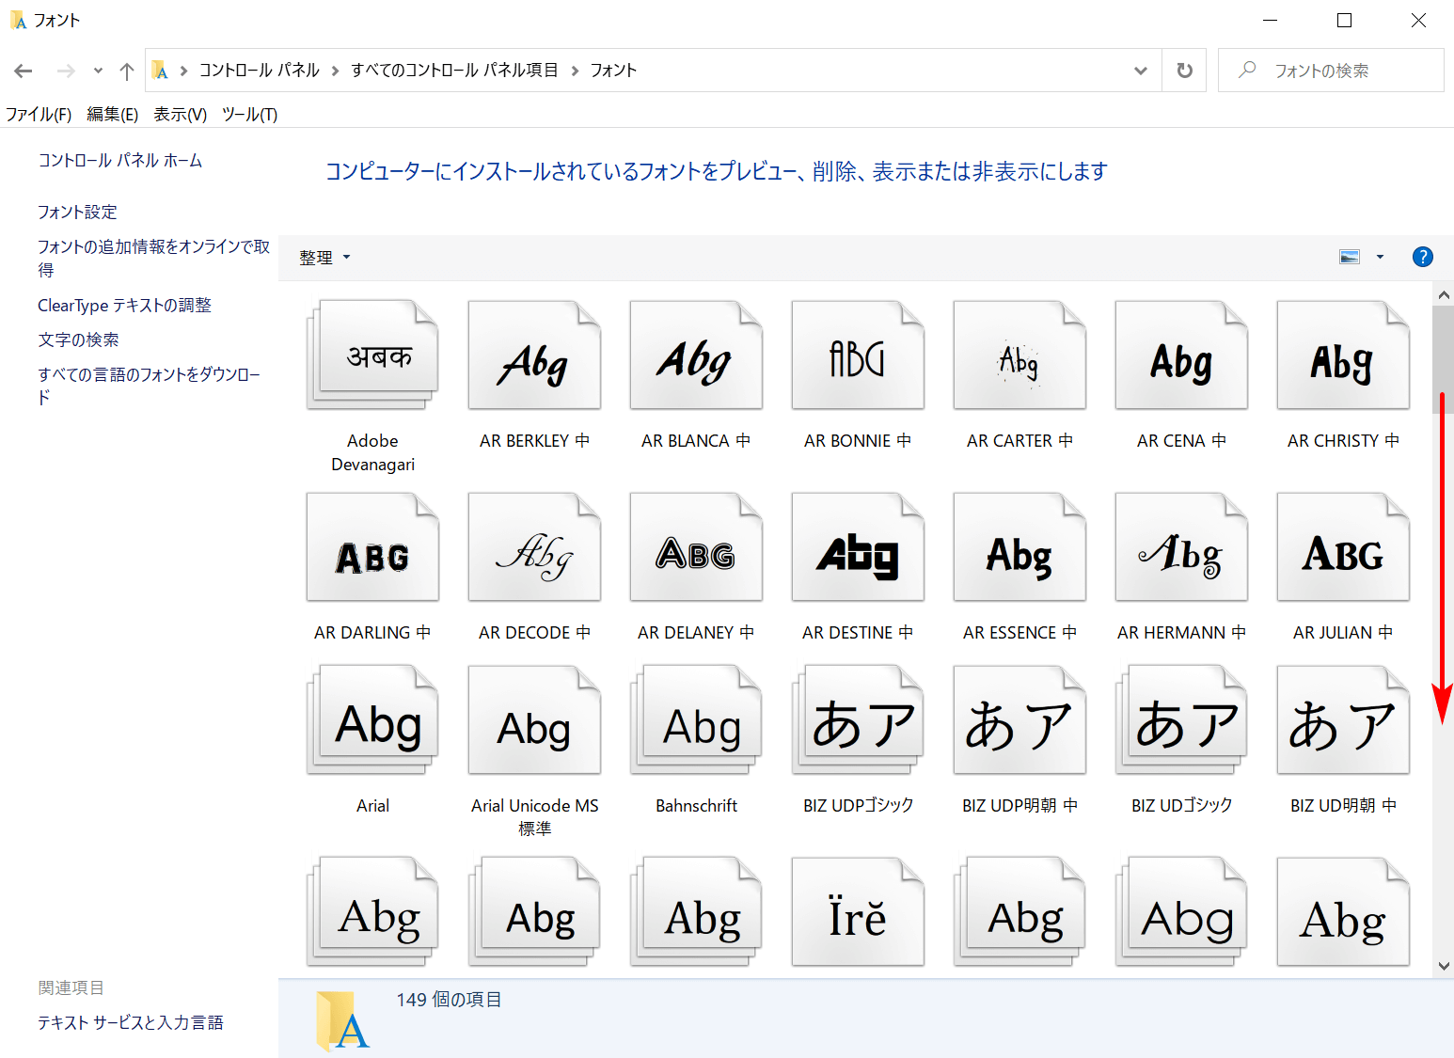This screenshot has width=1454, height=1058.
Task: Refresh the folder with the reload icon
Action: point(1185,71)
